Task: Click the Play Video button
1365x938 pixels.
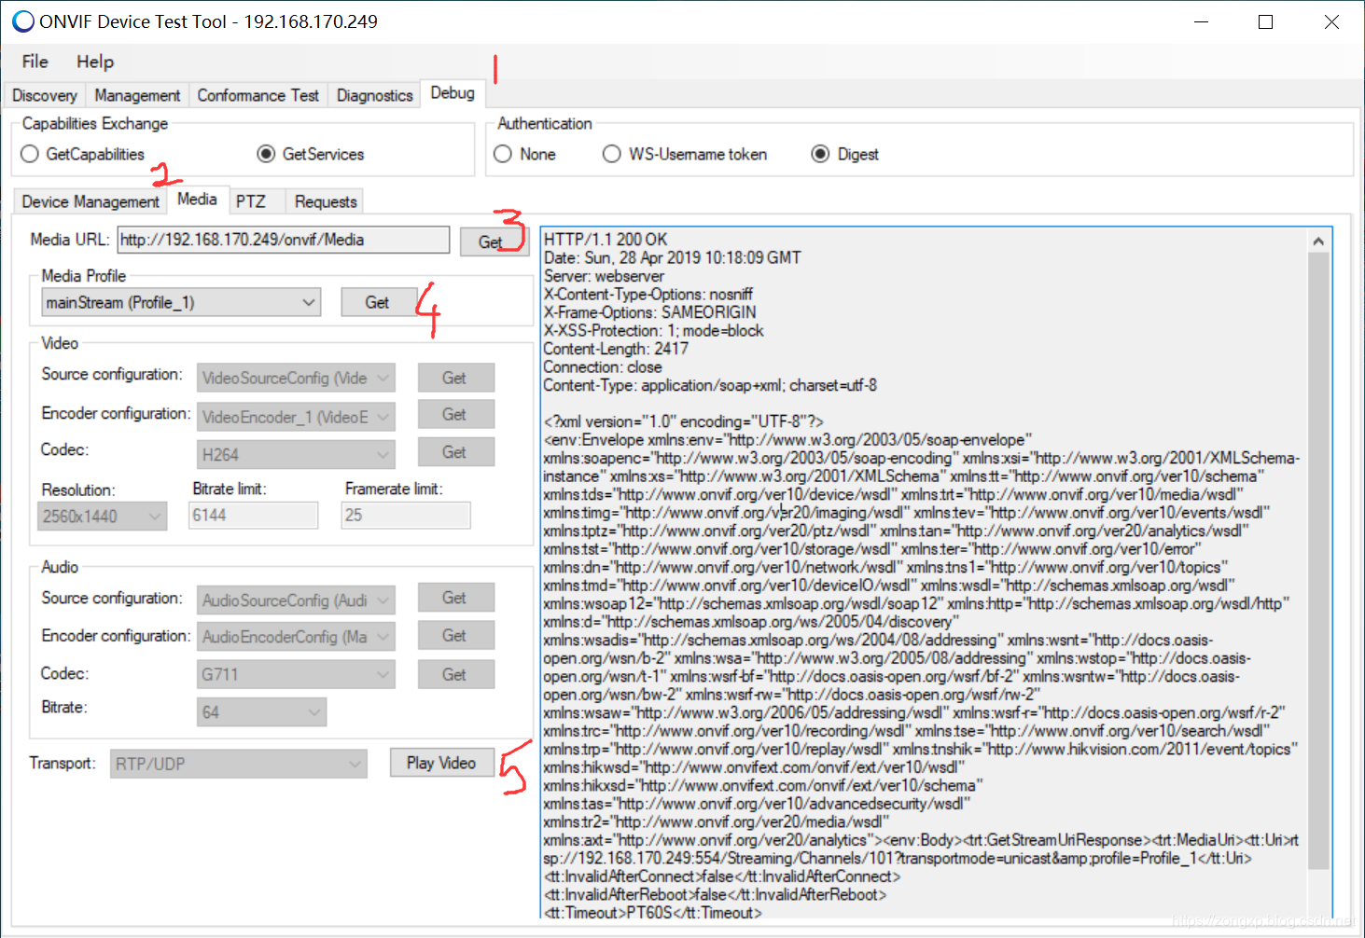Action: [441, 763]
